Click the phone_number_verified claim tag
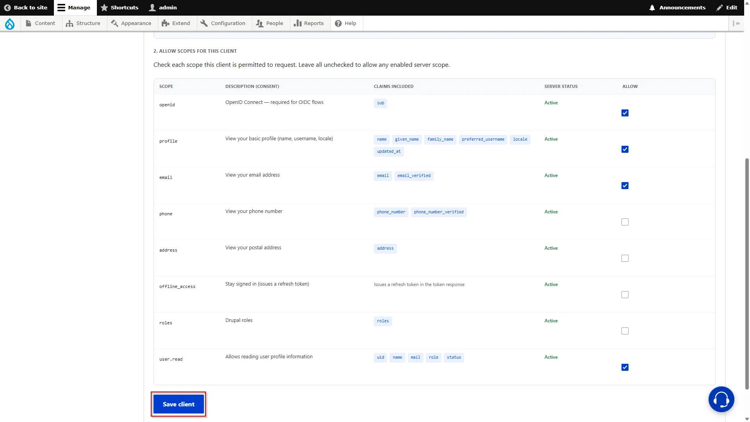 [439, 212]
